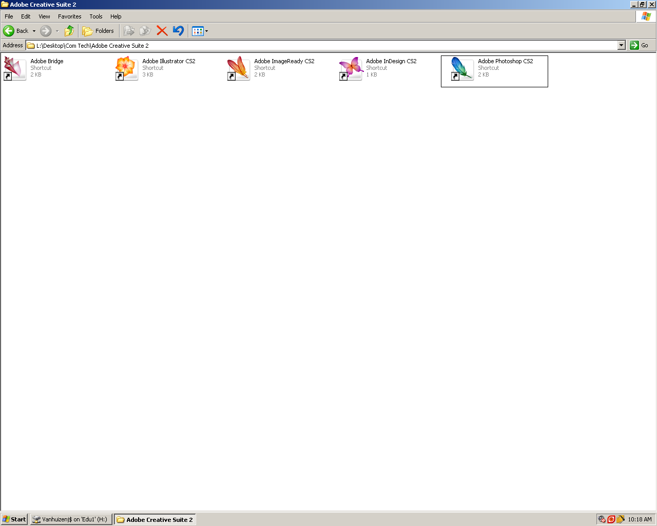The height and width of the screenshot is (526, 657).
Task: Click the Adobe InDesign CS2 file name
Action: coord(391,61)
